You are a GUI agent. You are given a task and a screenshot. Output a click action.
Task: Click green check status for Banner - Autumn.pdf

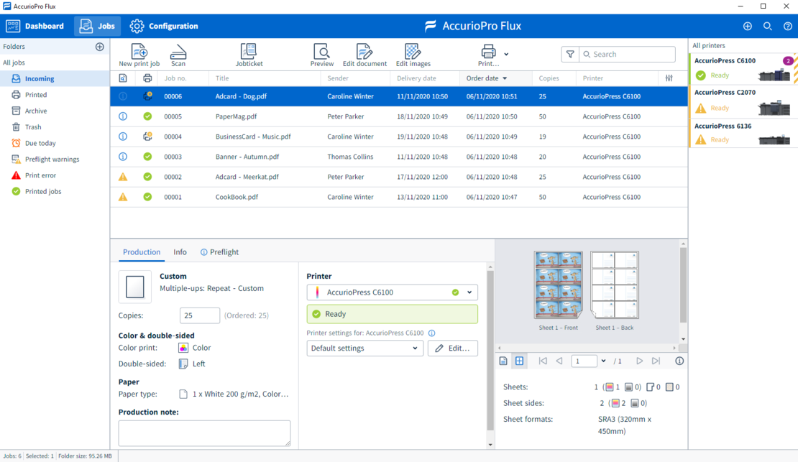(147, 157)
